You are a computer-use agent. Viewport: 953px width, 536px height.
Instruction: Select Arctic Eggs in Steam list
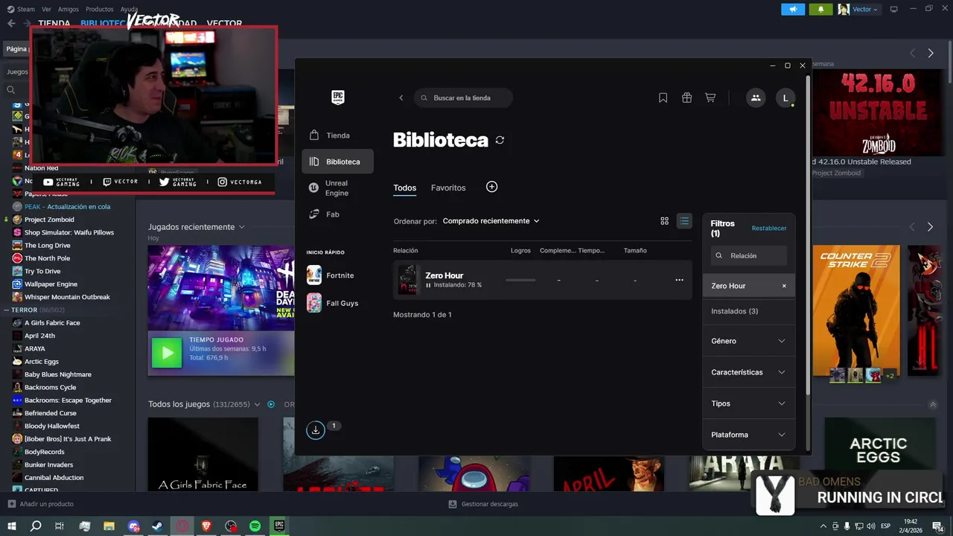(x=41, y=362)
